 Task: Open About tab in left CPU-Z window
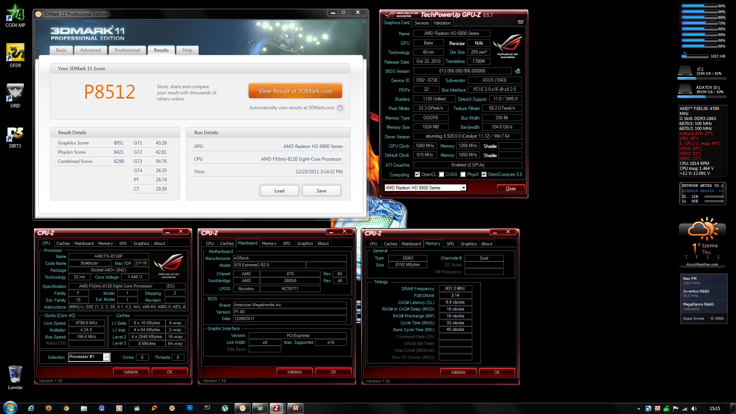pos(159,243)
